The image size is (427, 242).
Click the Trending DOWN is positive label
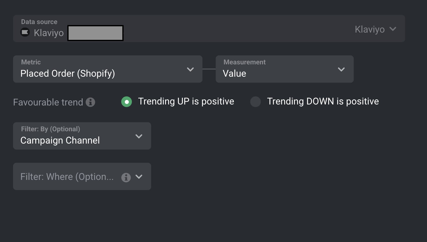[323, 101]
